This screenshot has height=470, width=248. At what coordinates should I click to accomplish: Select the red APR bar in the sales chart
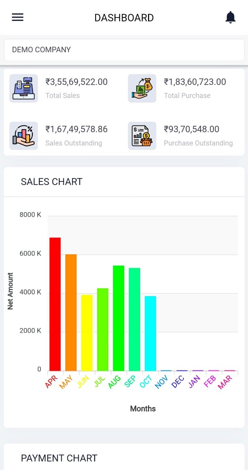click(x=55, y=304)
